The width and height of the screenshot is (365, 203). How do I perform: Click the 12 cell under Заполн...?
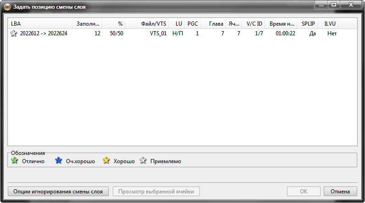tap(97, 33)
